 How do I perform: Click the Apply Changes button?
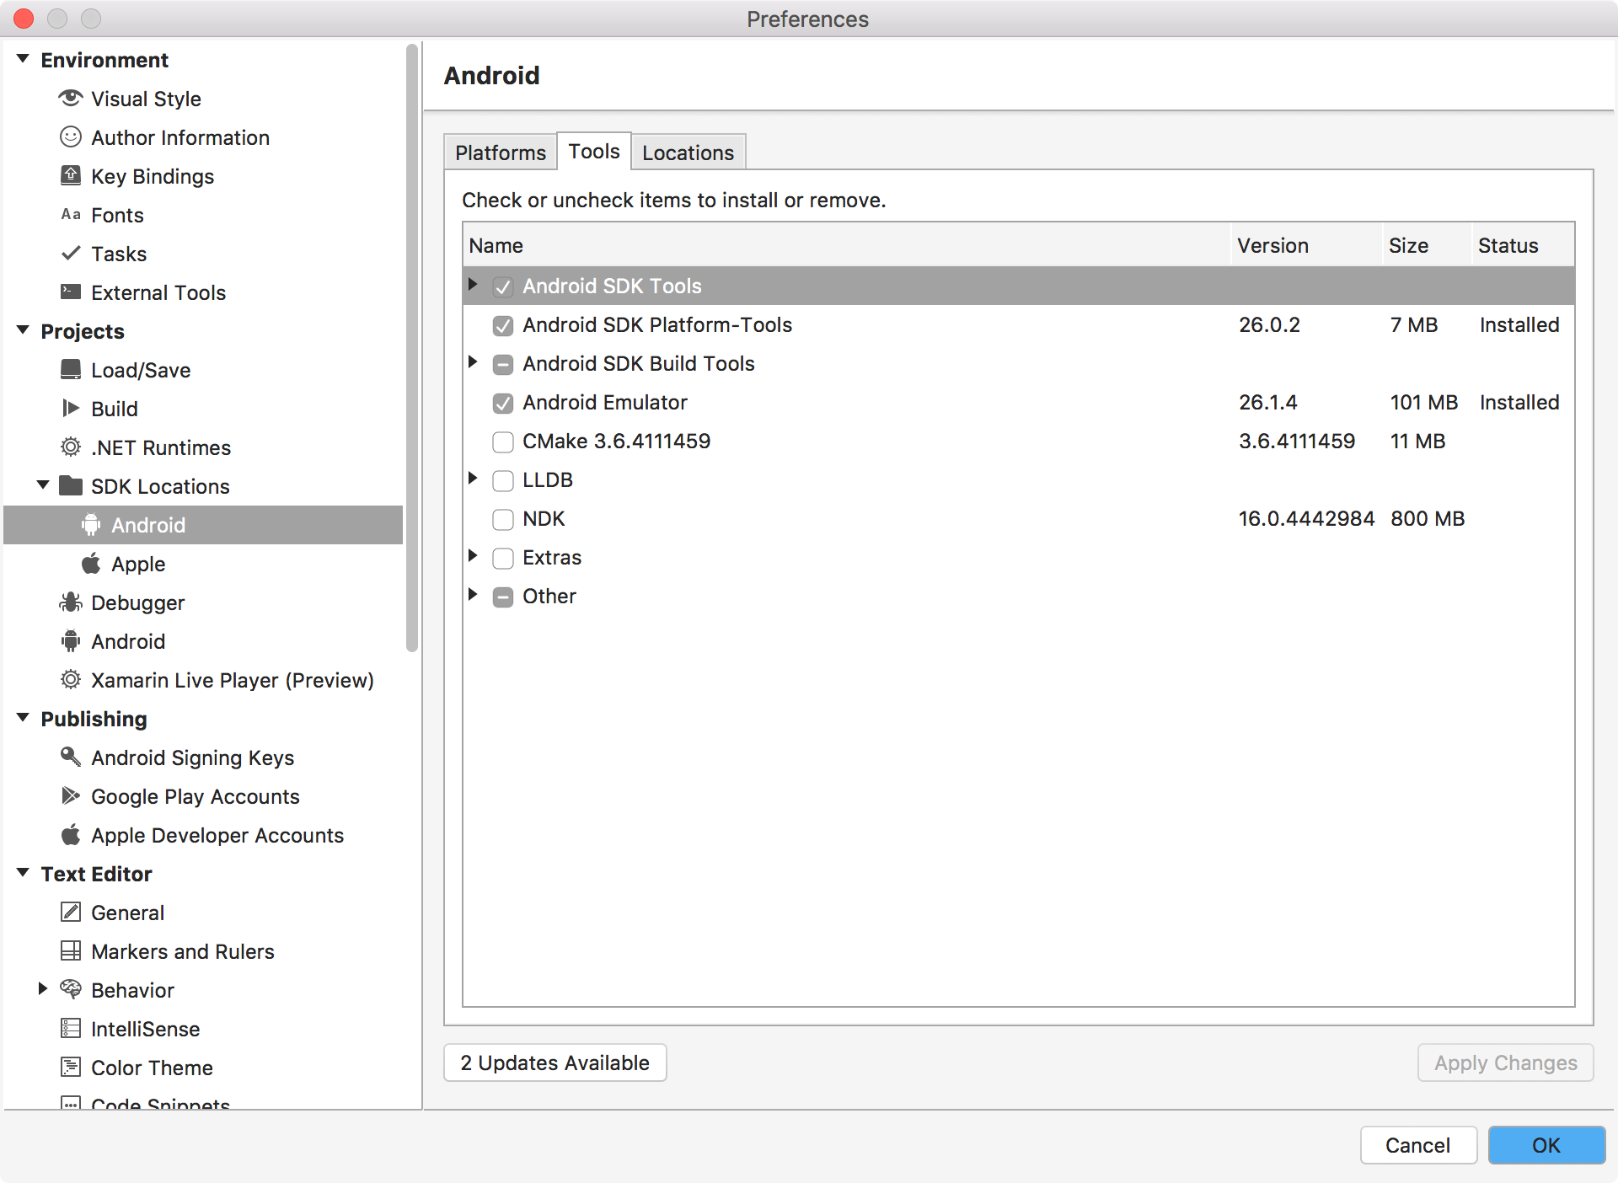pyautogui.click(x=1506, y=1063)
